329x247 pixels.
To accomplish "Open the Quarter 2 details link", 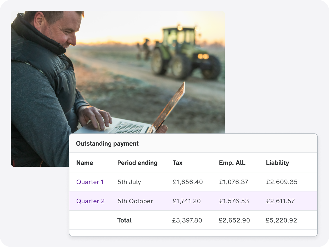I will point(91,201).
